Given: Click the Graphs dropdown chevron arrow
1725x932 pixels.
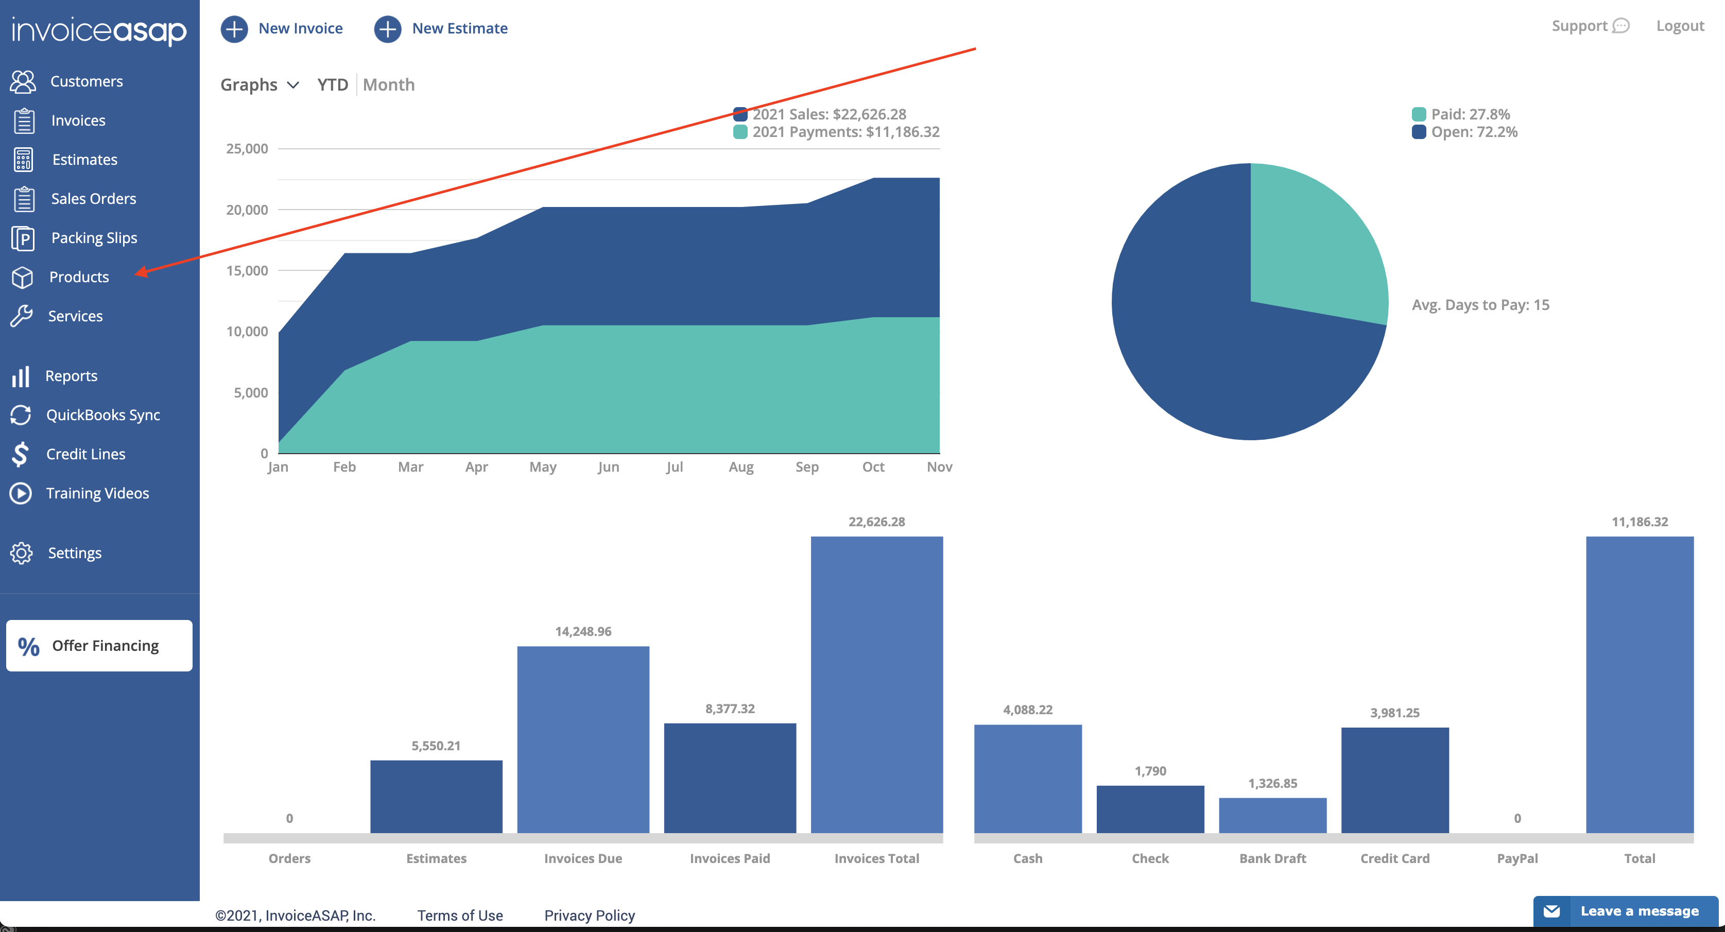Looking at the screenshot, I should [292, 85].
